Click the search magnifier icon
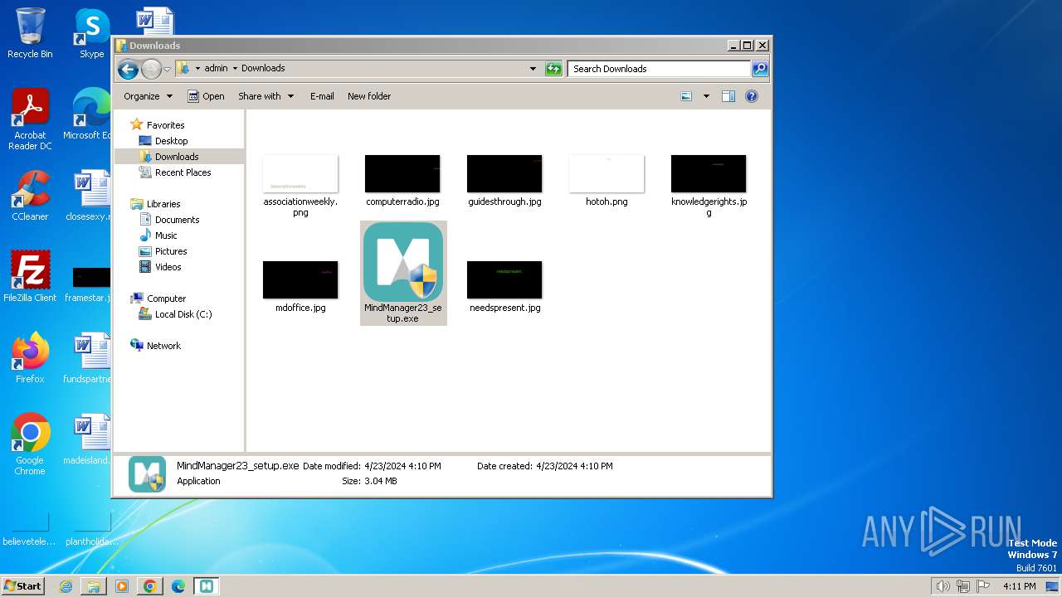This screenshot has width=1062, height=597. [759, 69]
